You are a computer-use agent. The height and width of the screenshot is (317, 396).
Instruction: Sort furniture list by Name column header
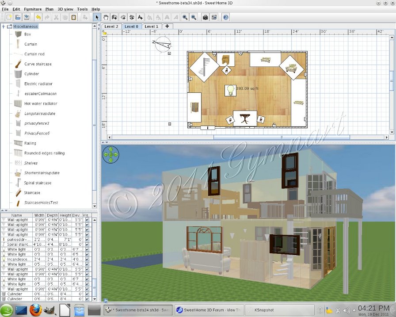pos(16,215)
